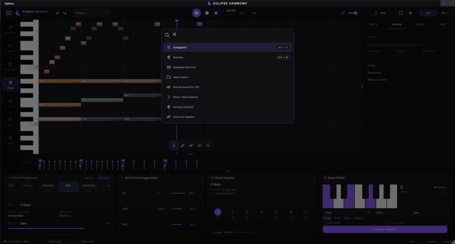Choose Open Project... from command palette

tap(227, 77)
